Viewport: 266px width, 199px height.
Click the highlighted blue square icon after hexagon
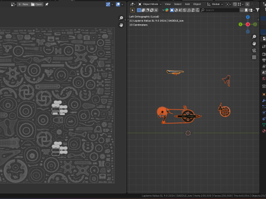point(172,10)
